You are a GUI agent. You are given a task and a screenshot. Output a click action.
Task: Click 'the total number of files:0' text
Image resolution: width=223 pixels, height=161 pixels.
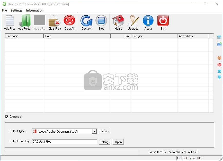(x=183, y=152)
